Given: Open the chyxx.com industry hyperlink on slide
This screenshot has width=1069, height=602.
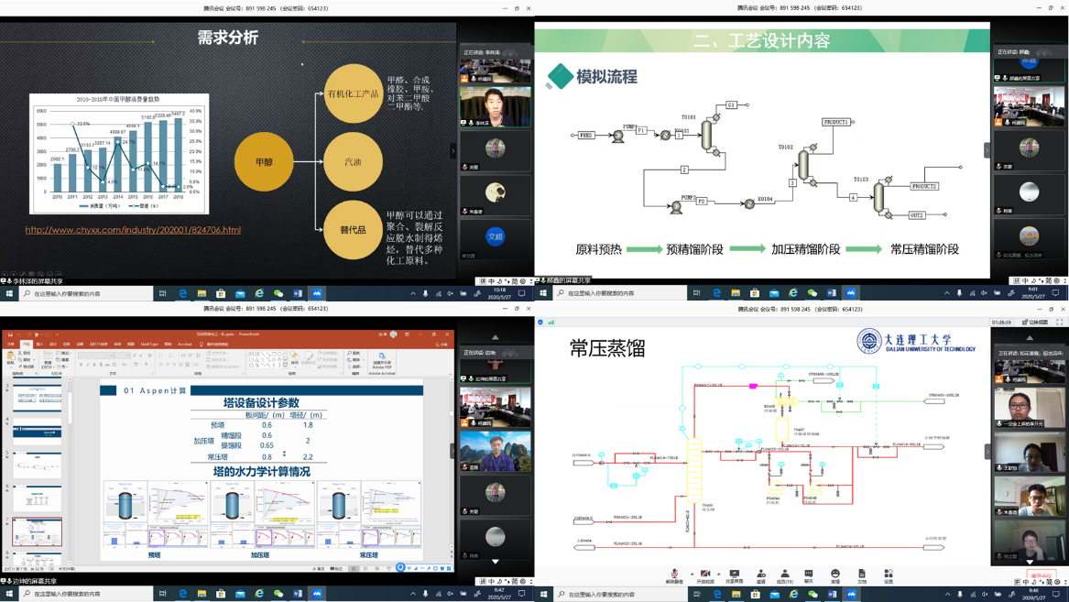Looking at the screenshot, I should point(133,230).
